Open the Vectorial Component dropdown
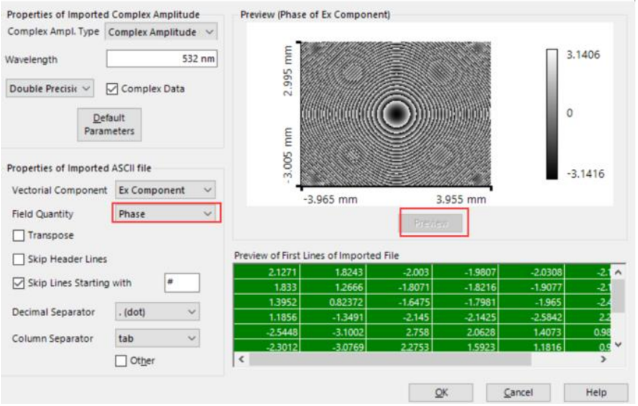The height and width of the screenshot is (406, 638). point(165,190)
